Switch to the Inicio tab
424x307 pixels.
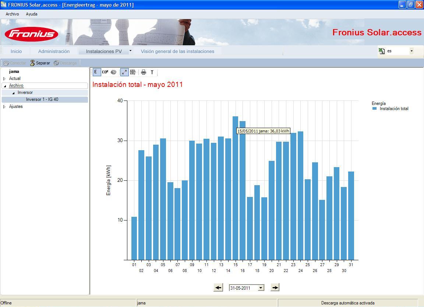coord(16,51)
